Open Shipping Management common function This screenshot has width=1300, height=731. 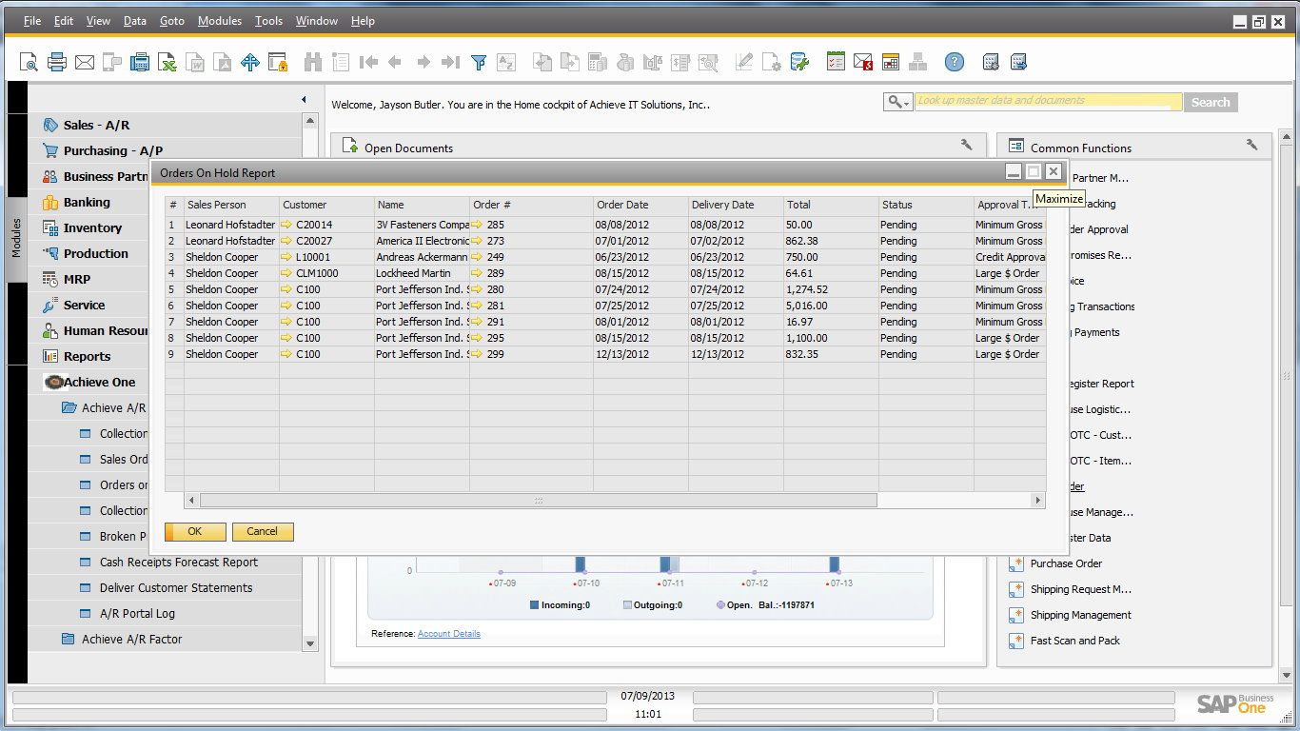pyautogui.click(x=1081, y=615)
